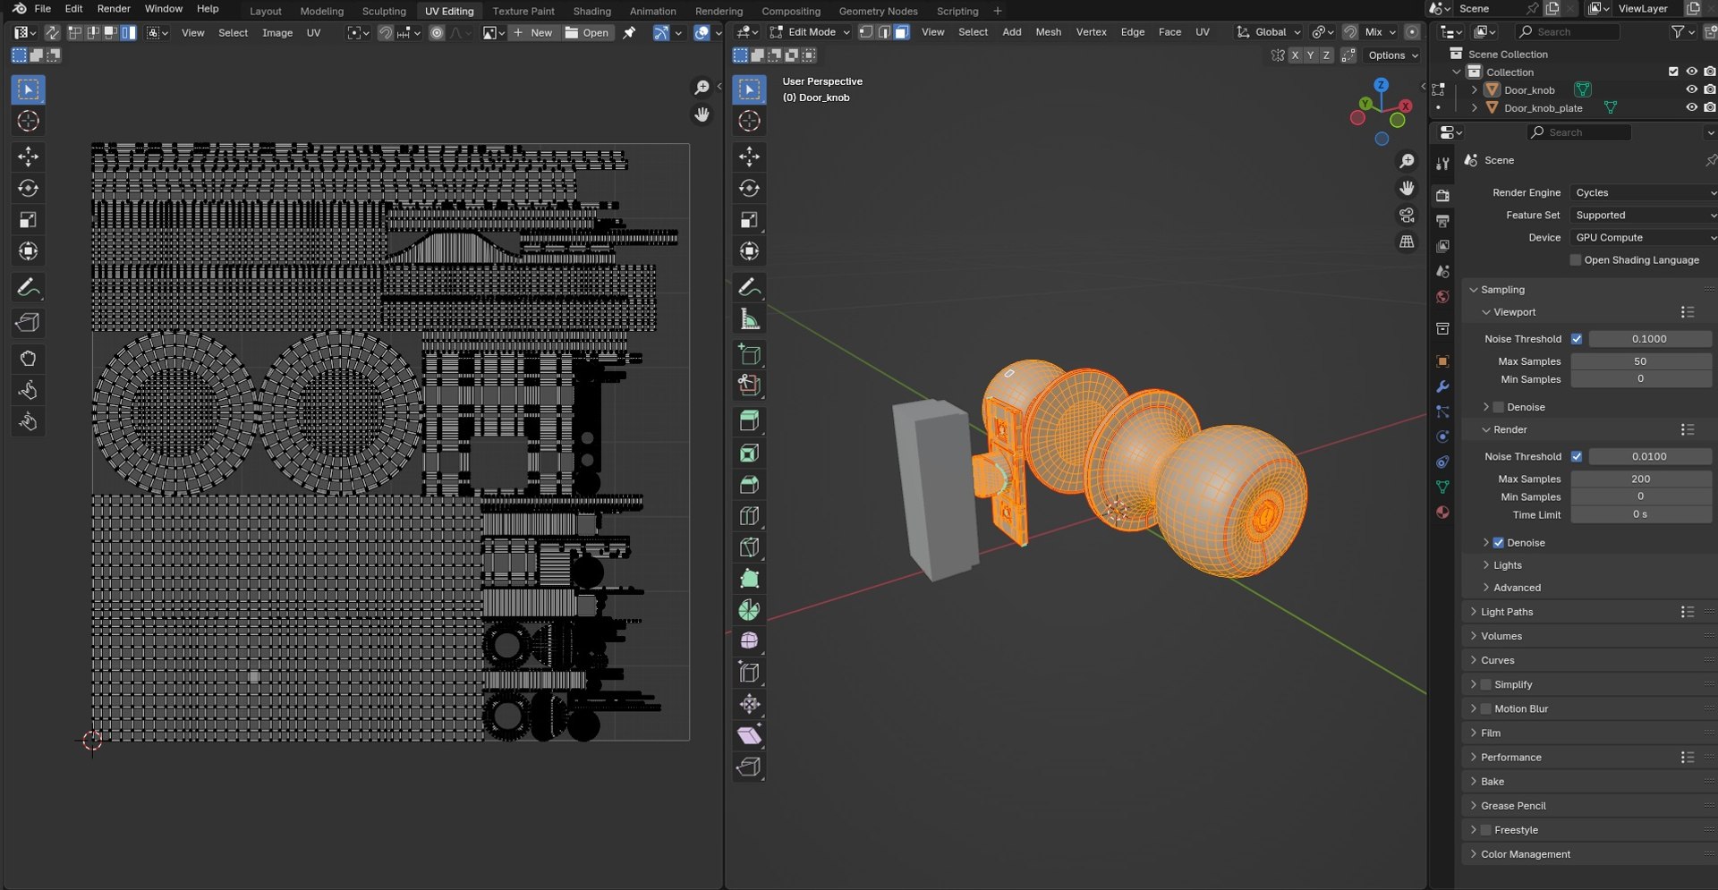1718x890 pixels.
Task: Select the Knife tool
Action: coord(749,547)
